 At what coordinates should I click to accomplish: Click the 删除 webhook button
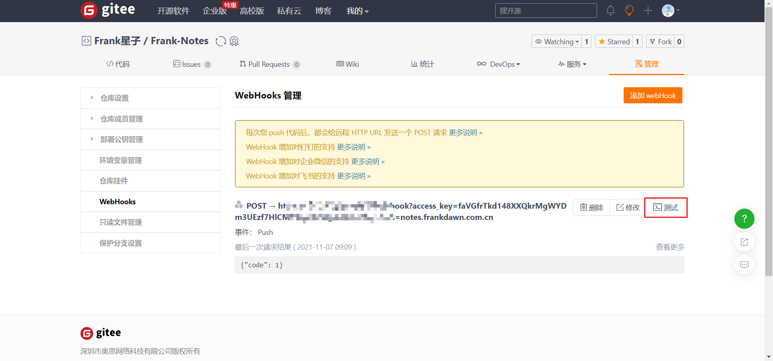pyautogui.click(x=591, y=207)
